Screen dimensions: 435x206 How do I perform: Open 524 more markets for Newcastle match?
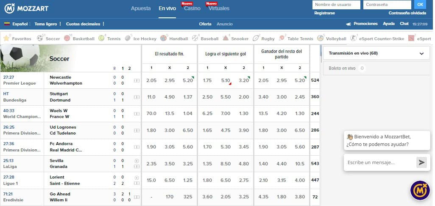point(315,80)
